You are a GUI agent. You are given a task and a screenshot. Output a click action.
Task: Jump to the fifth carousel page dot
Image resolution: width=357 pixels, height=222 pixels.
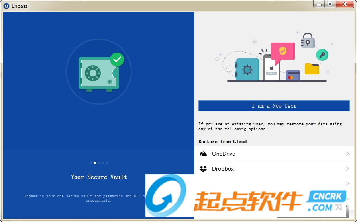point(107,163)
